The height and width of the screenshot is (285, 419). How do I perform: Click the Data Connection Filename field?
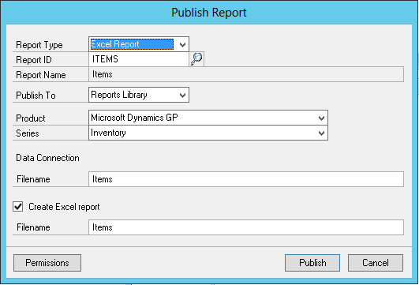(246, 179)
